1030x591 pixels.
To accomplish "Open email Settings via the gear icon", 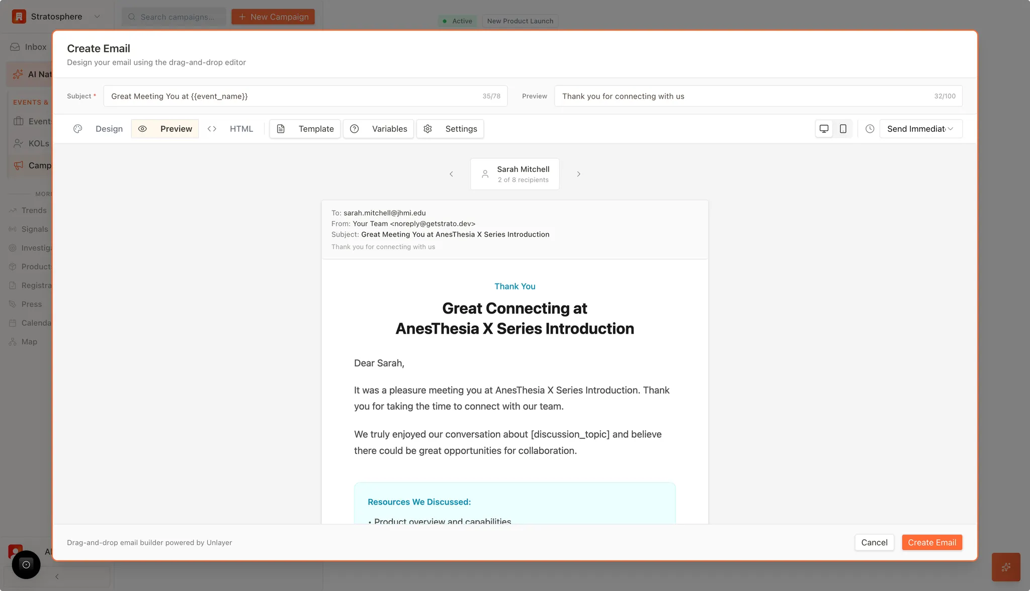I will [428, 129].
